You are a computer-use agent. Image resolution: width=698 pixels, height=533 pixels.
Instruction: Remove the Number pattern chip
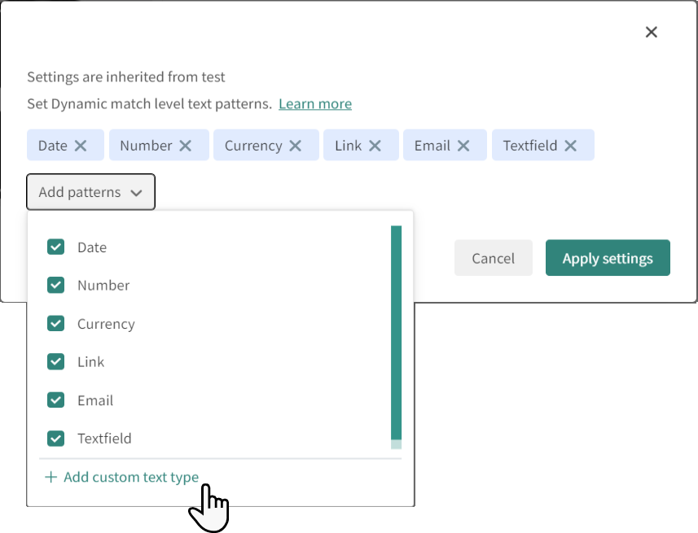click(186, 146)
